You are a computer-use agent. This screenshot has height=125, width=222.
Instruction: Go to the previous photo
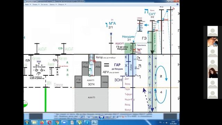[x=96, y=117]
